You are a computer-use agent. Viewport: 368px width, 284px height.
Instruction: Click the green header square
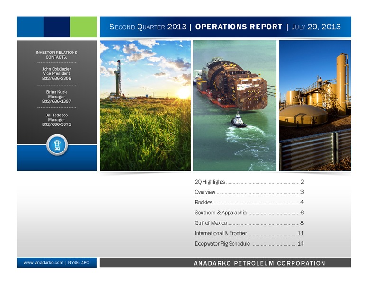83,27
